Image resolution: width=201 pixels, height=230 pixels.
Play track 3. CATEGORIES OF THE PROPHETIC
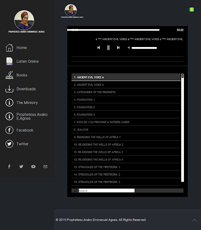click(x=126, y=92)
